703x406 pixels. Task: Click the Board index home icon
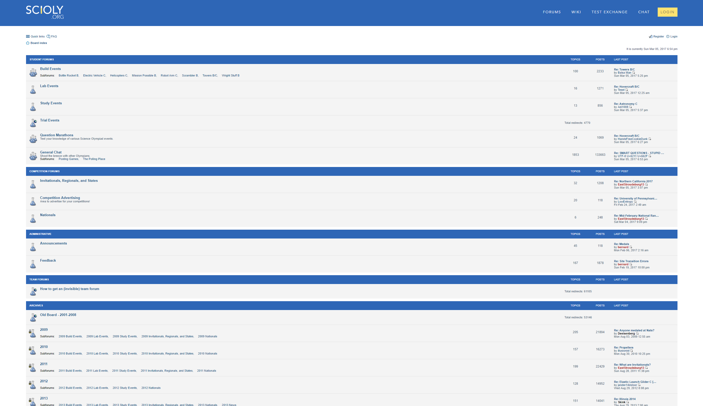[x=28, y=43]
